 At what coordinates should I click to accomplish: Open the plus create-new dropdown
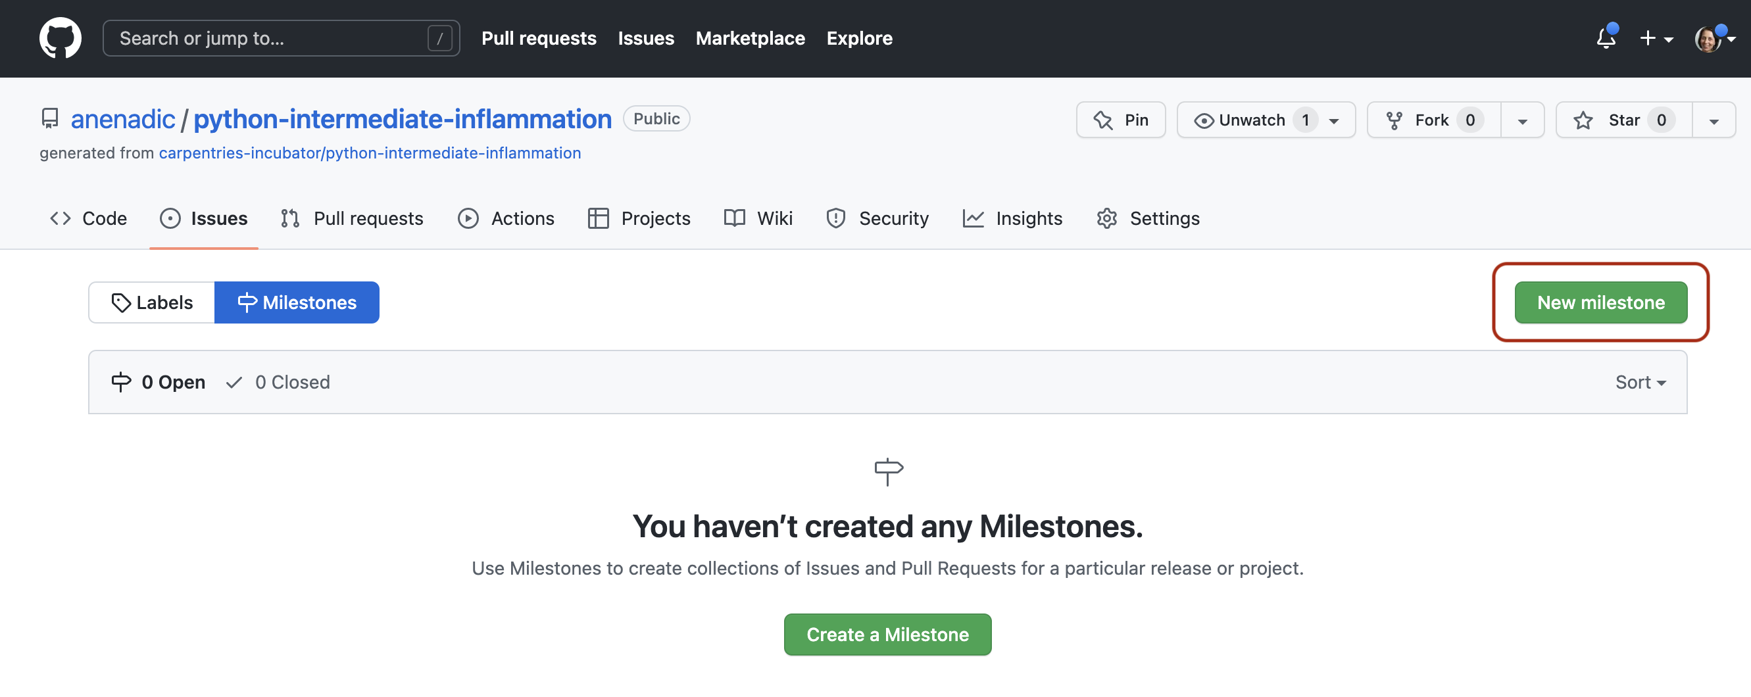point(1656,39)
